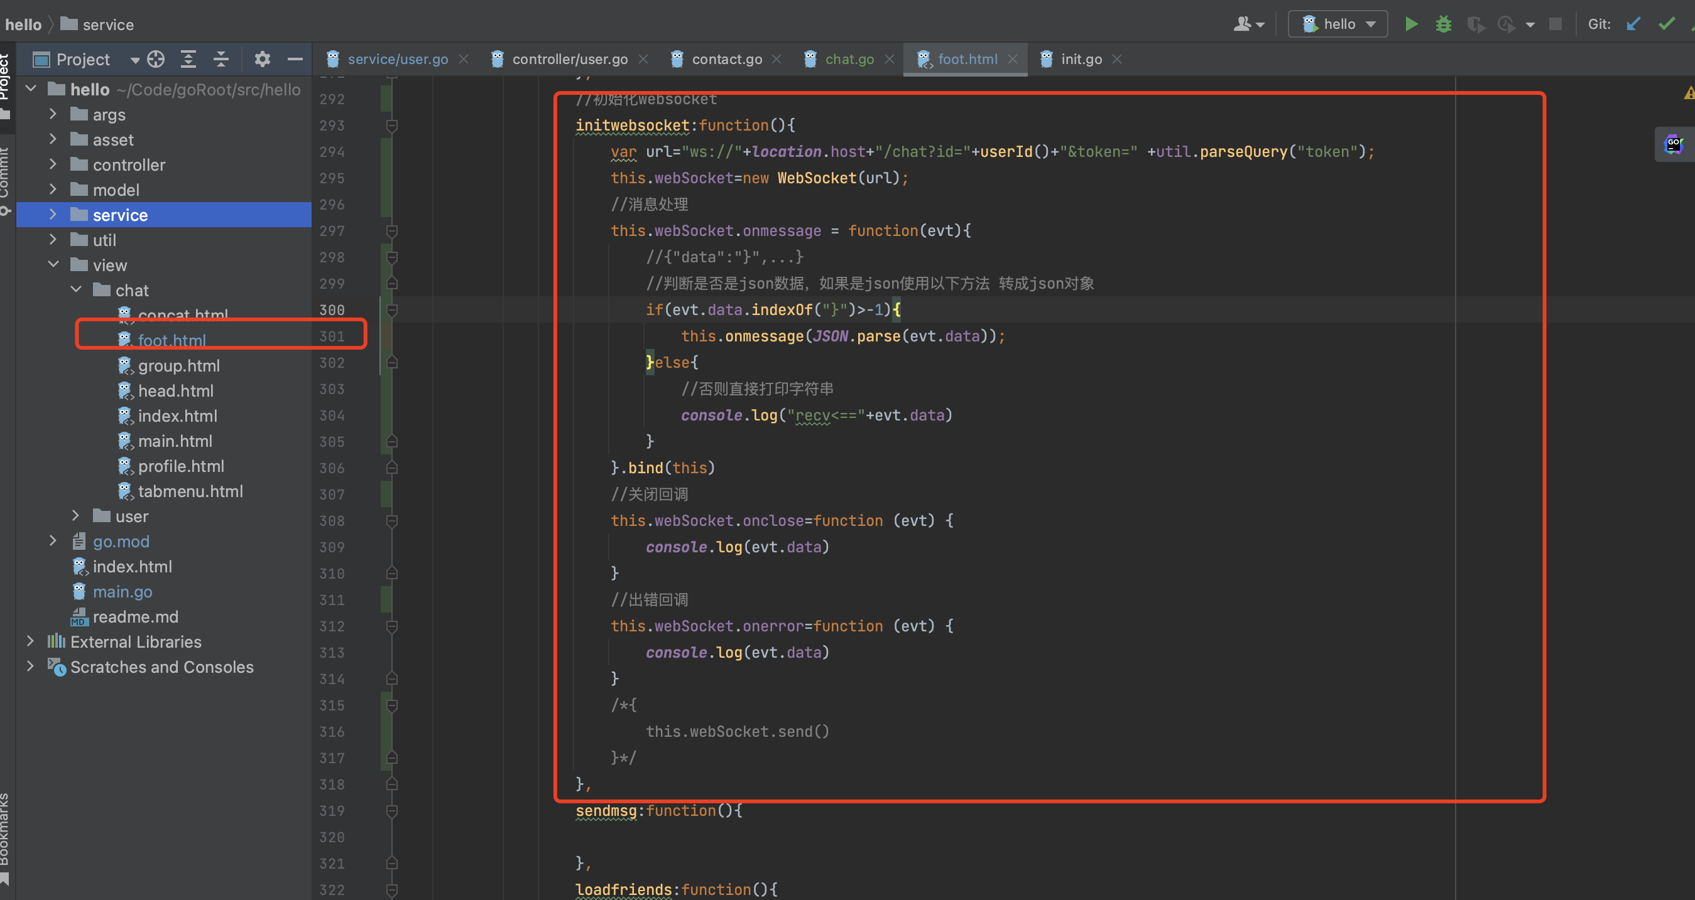
Task: Select go.mod in project tree
Action: (121, 541)
